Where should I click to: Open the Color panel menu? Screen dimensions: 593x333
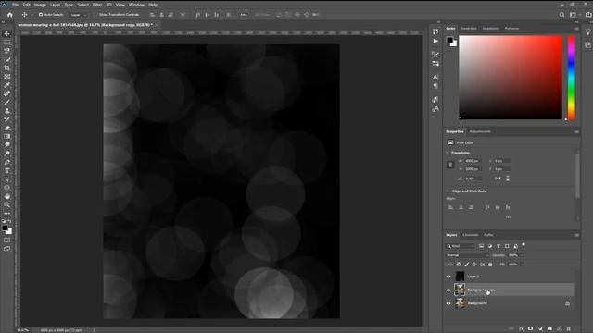coord(576,29)
